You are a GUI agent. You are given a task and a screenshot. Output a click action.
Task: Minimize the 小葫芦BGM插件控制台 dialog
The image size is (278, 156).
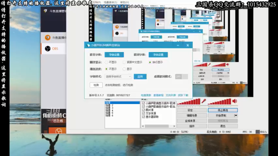pos(178,45)
